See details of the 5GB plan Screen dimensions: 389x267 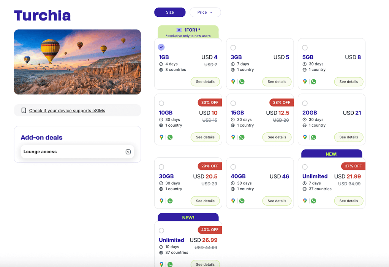349,82
